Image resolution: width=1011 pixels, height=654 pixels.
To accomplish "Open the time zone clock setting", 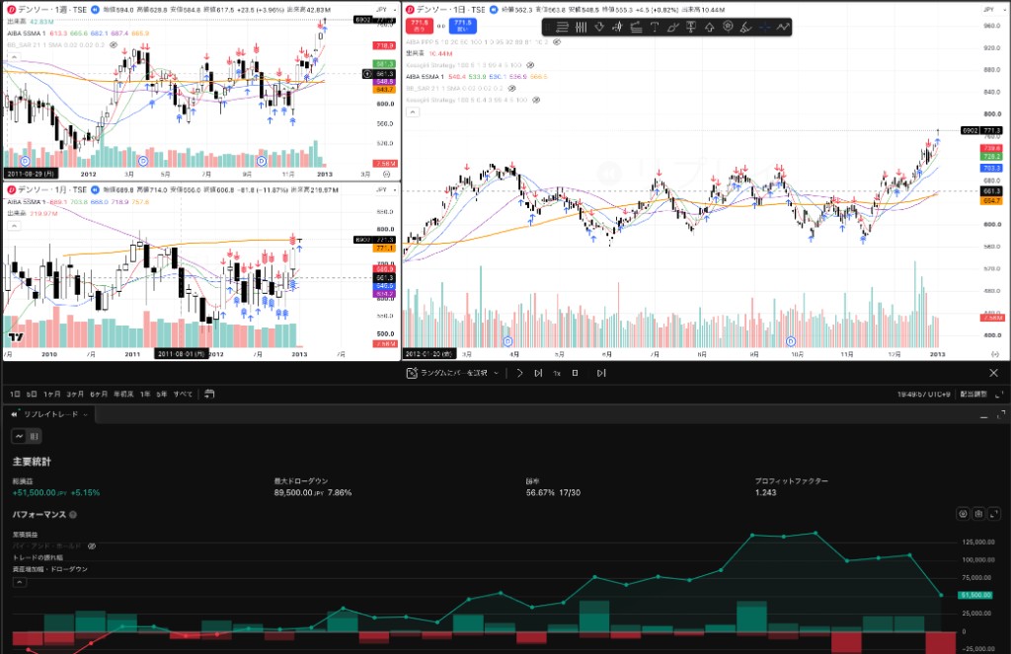I will (x=923, y=394).
